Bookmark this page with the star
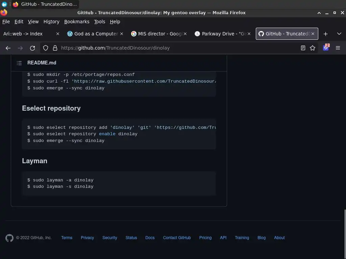This screenshot has width=346, height=259. pyautogui.click(x=313, y=48)
